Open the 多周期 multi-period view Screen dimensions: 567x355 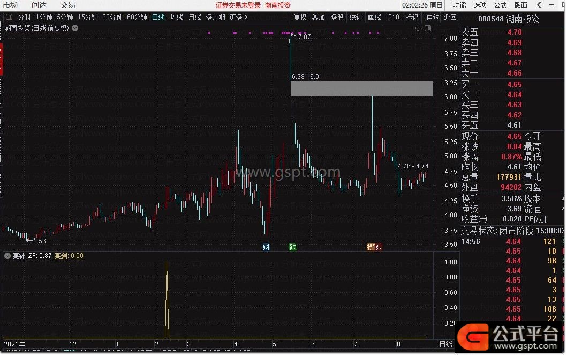[216, 17]
